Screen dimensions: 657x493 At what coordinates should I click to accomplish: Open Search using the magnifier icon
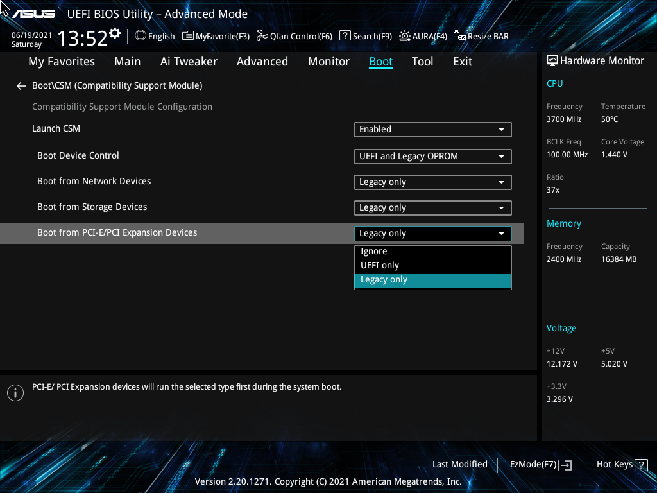pos(345,36)
